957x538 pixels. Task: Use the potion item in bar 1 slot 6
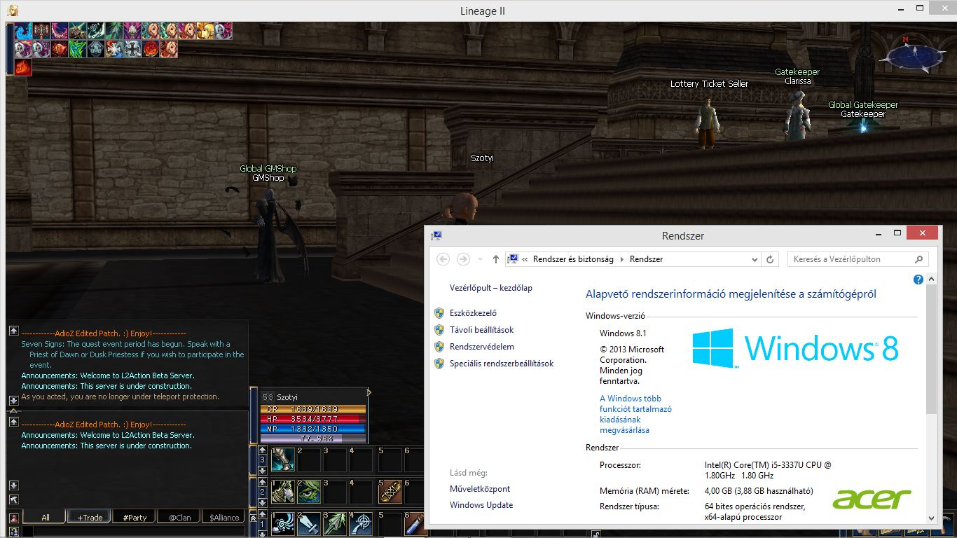415,524
